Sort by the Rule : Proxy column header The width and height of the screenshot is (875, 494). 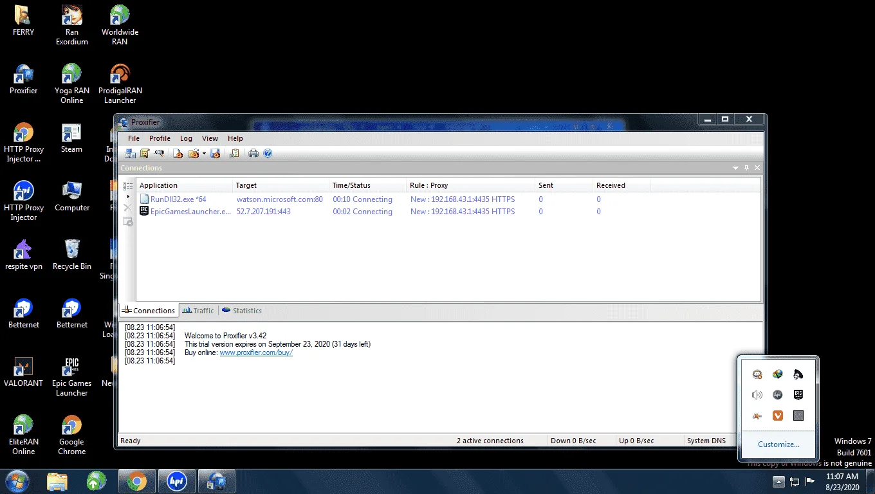(x=470, y=185)
